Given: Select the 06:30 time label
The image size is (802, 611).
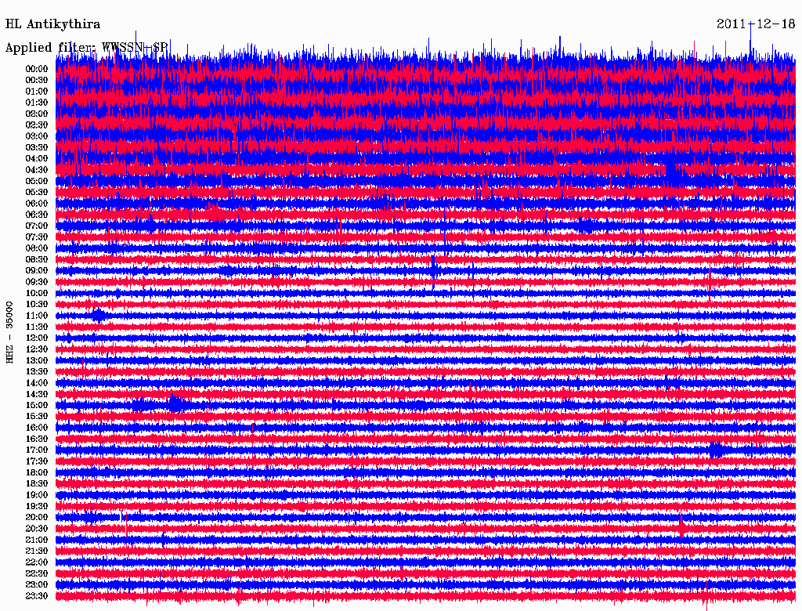Looking at the screenshot, I should pos(37,215).
